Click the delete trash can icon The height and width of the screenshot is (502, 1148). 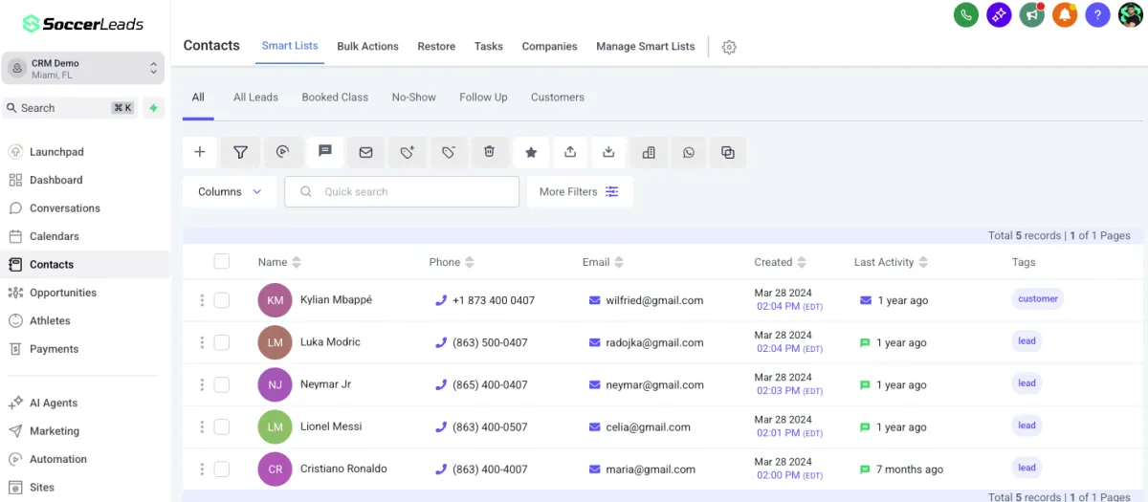[489, 152]
